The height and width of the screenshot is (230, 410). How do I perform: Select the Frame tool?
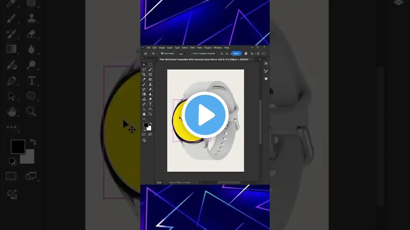coord(150,74)
